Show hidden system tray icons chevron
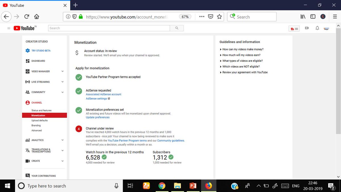Viewport: 341px width, 192px height. 258,186
